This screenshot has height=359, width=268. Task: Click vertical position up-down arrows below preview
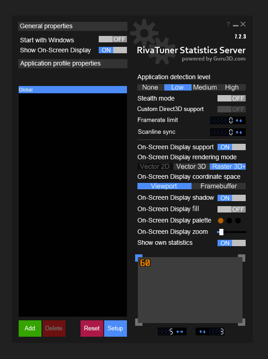pos(202,332)
